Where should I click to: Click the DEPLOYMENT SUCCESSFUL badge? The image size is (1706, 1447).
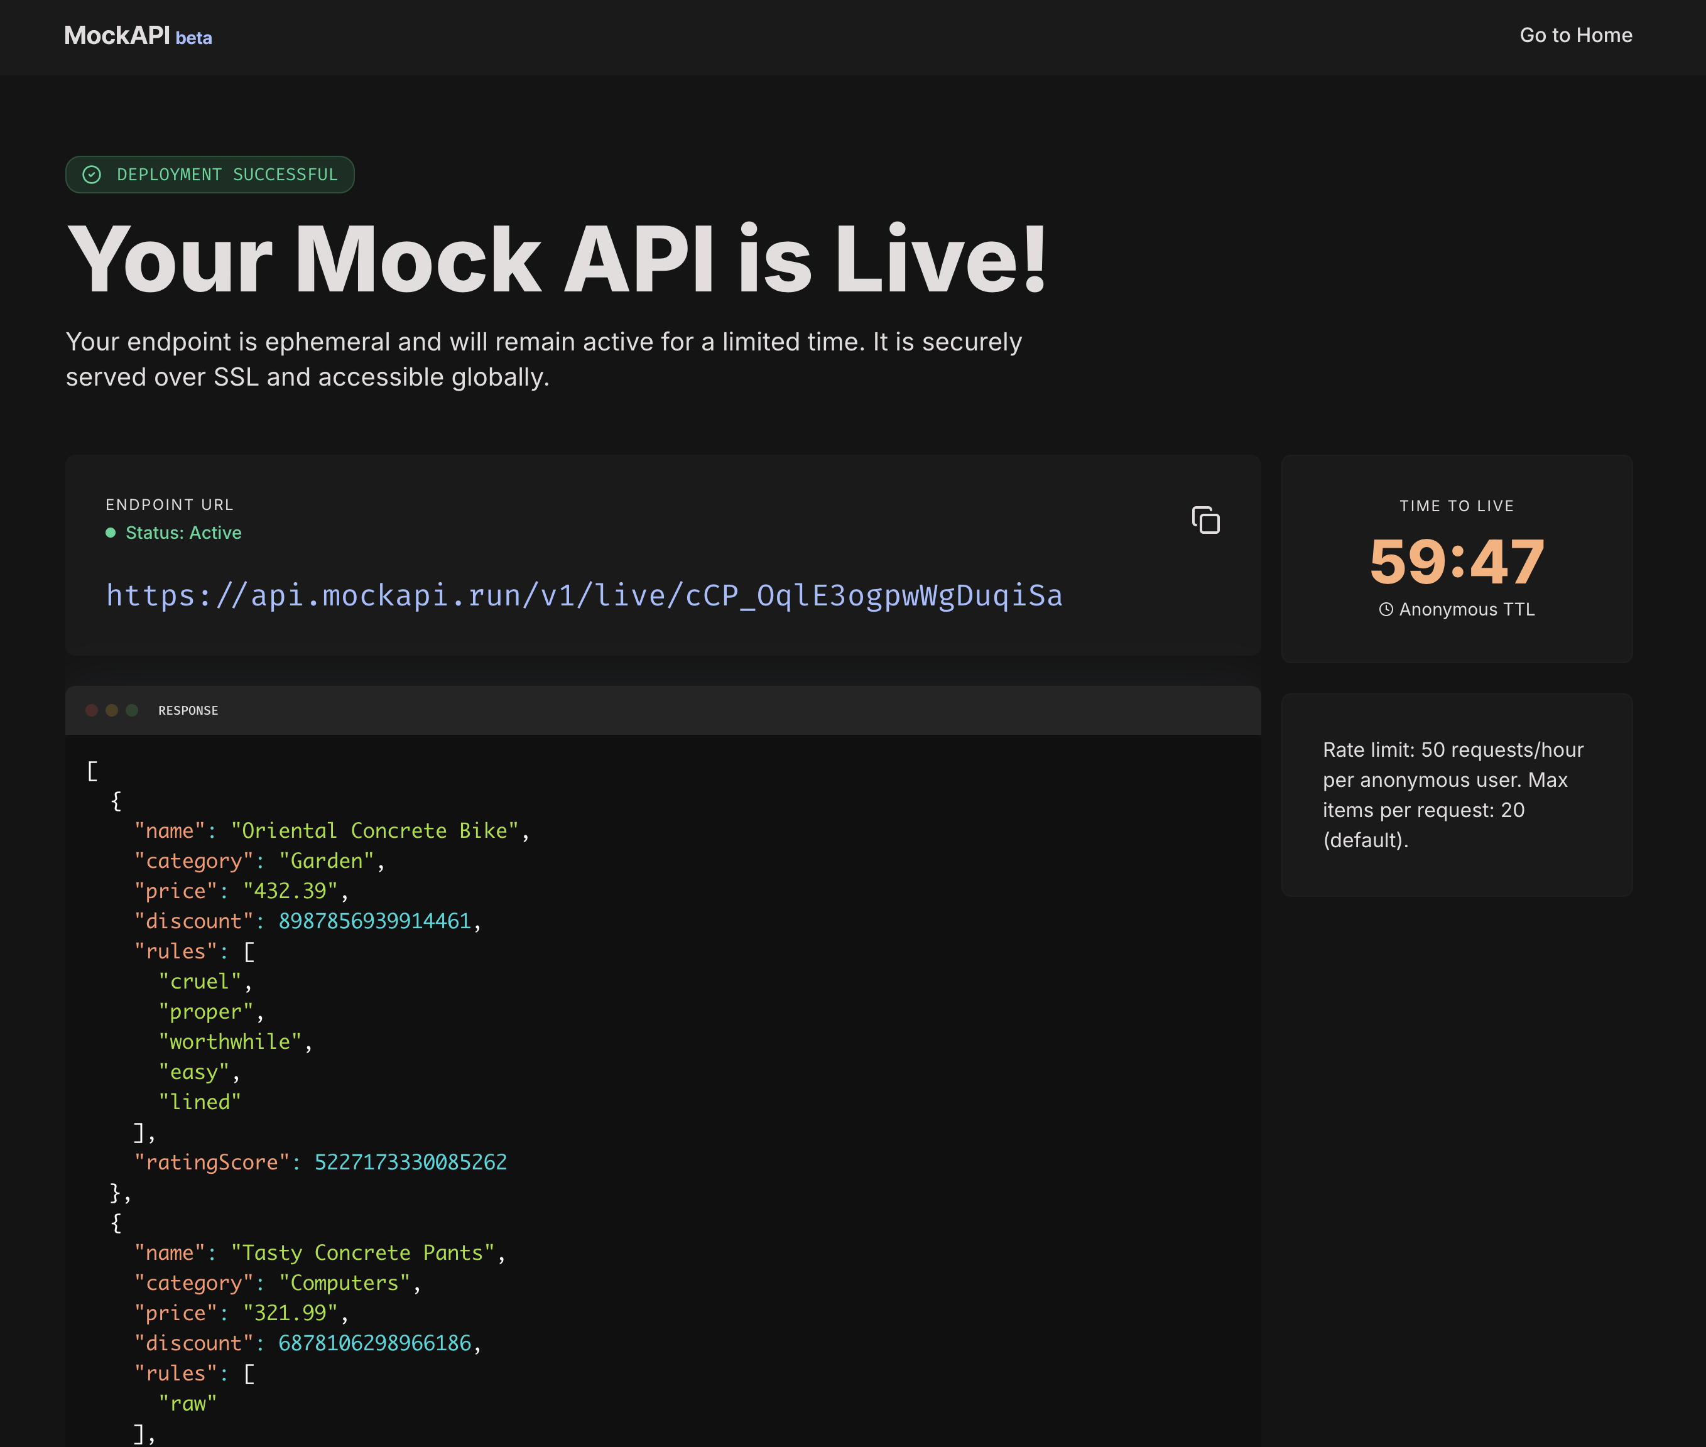point(210,174)
